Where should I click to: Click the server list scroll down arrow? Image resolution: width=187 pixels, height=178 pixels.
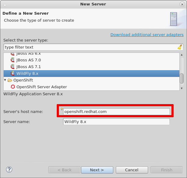(182, 88)
